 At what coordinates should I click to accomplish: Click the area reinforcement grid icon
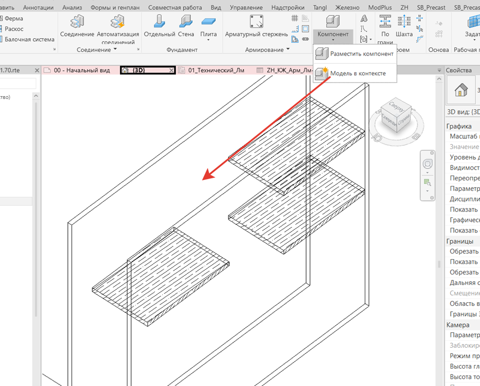click(295, 18)
